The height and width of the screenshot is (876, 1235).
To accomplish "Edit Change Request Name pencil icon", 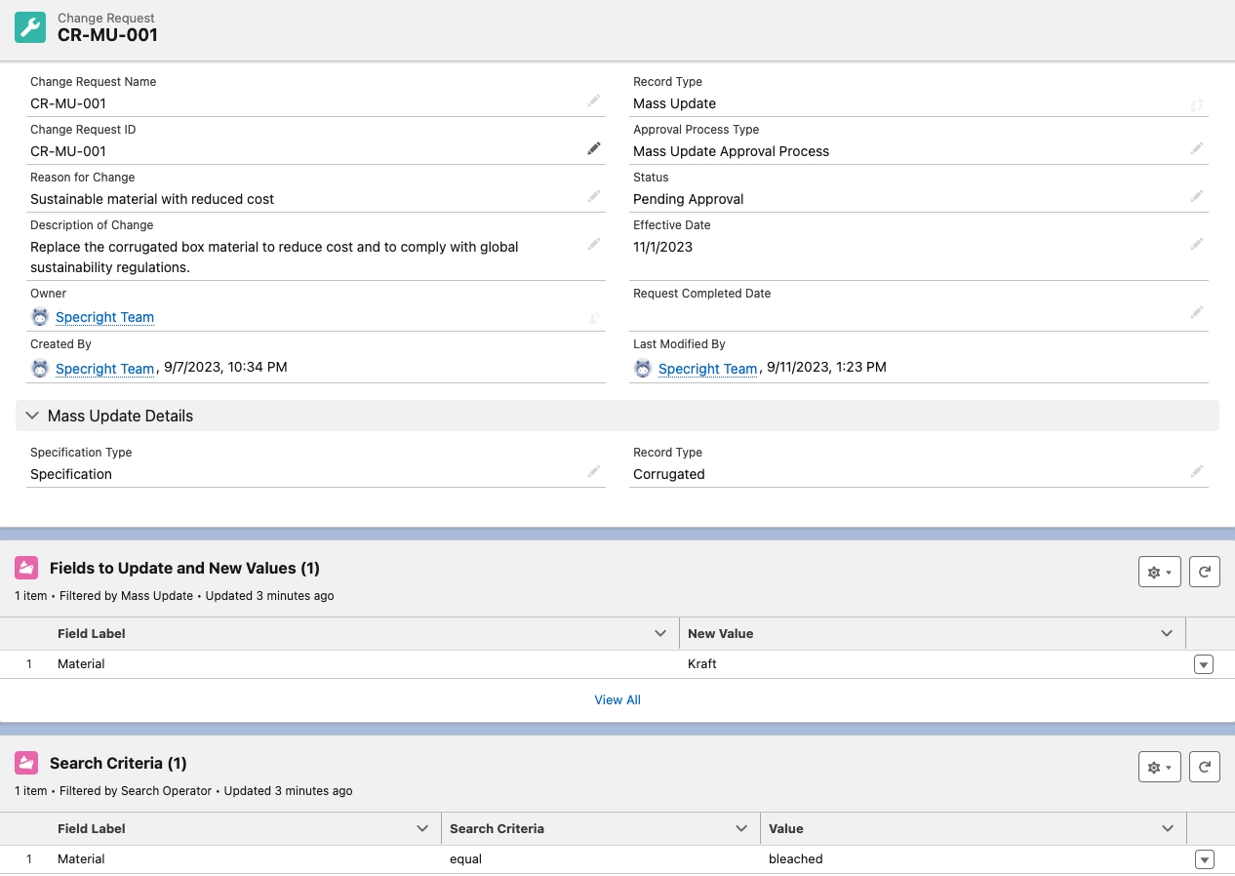I will [x=594, y=101].
